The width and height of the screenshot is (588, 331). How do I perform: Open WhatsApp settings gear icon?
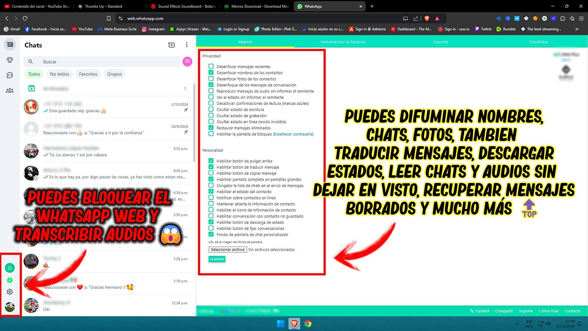(10, 291)
